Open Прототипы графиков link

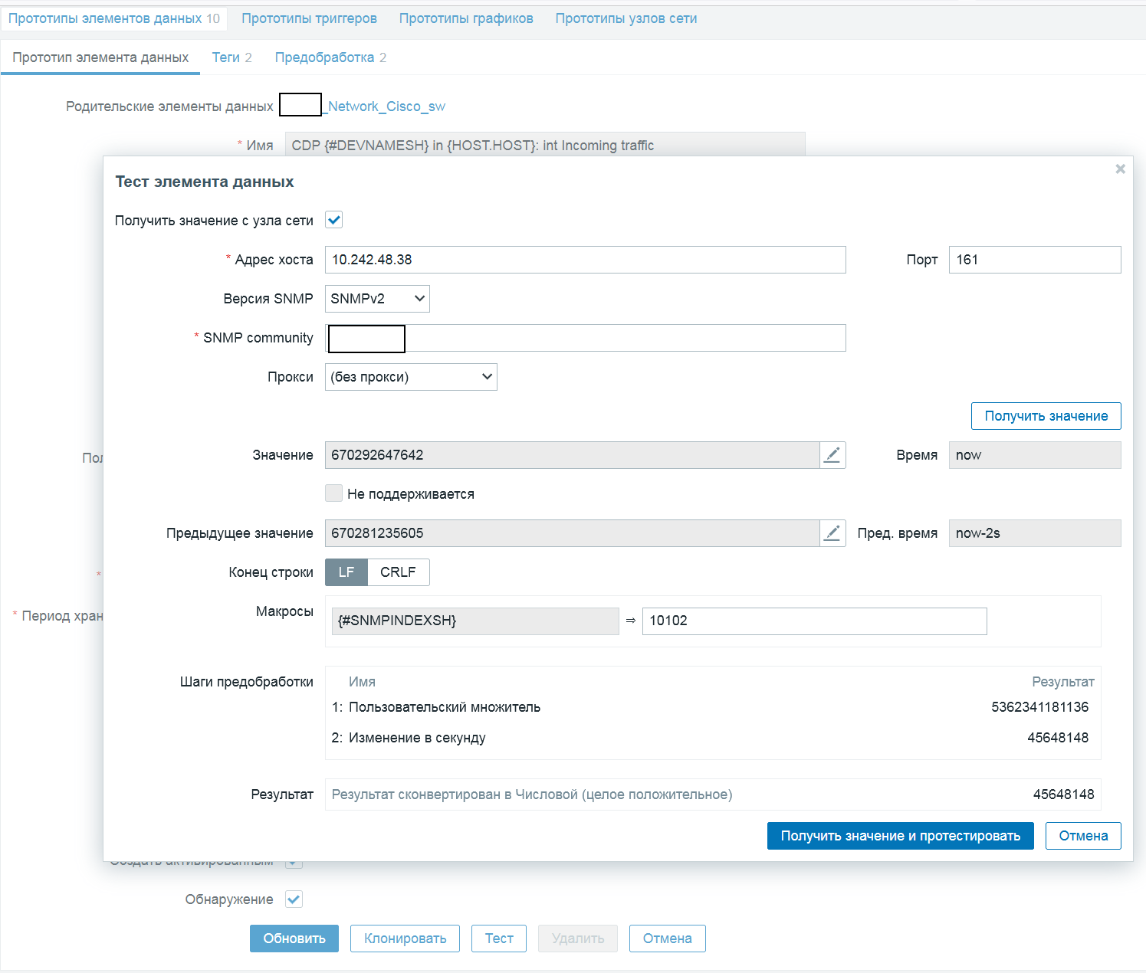pyautogui.click(x=466, y=18)
